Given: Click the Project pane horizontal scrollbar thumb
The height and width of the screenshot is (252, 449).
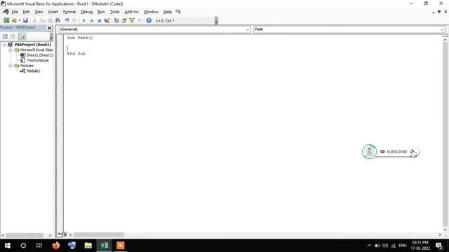Looking at the screenshot, I should click(x=25, y=235).
